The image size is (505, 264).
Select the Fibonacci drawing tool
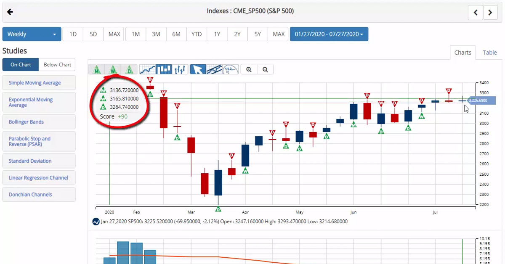pos(231,69)
